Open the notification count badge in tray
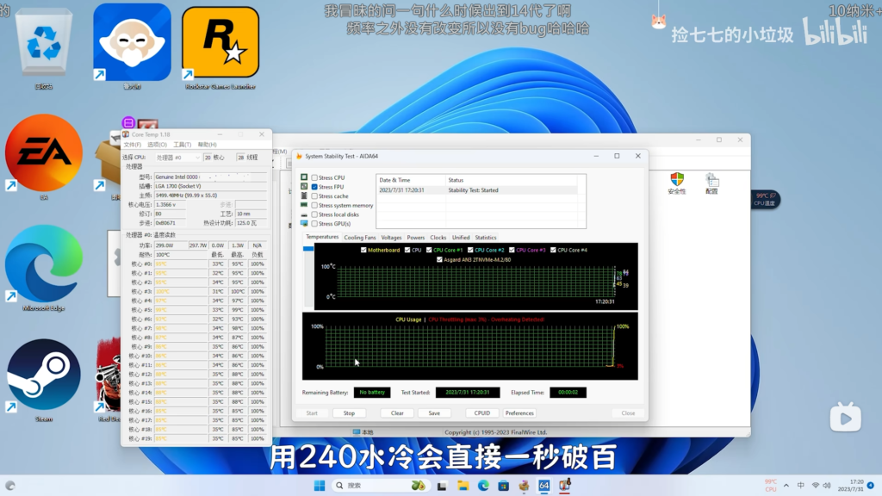 (x=871, y=486)
